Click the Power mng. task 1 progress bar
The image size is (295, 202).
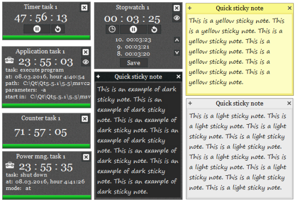click(x=46, y=197)
